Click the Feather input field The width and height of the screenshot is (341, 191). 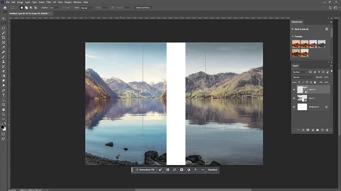pyautogui.click(x=53, y=8)
